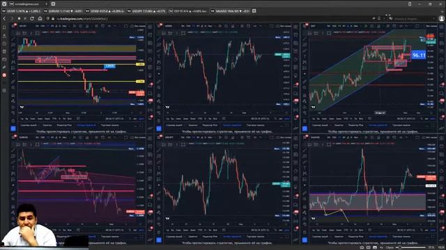Open the EURUSD bookmark tab
The width and height of the screenshot is (446, 250).
(63, 11)
